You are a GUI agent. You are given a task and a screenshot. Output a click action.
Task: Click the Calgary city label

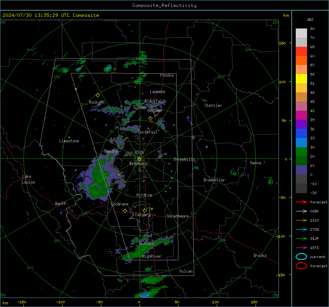tap(143, 215)
